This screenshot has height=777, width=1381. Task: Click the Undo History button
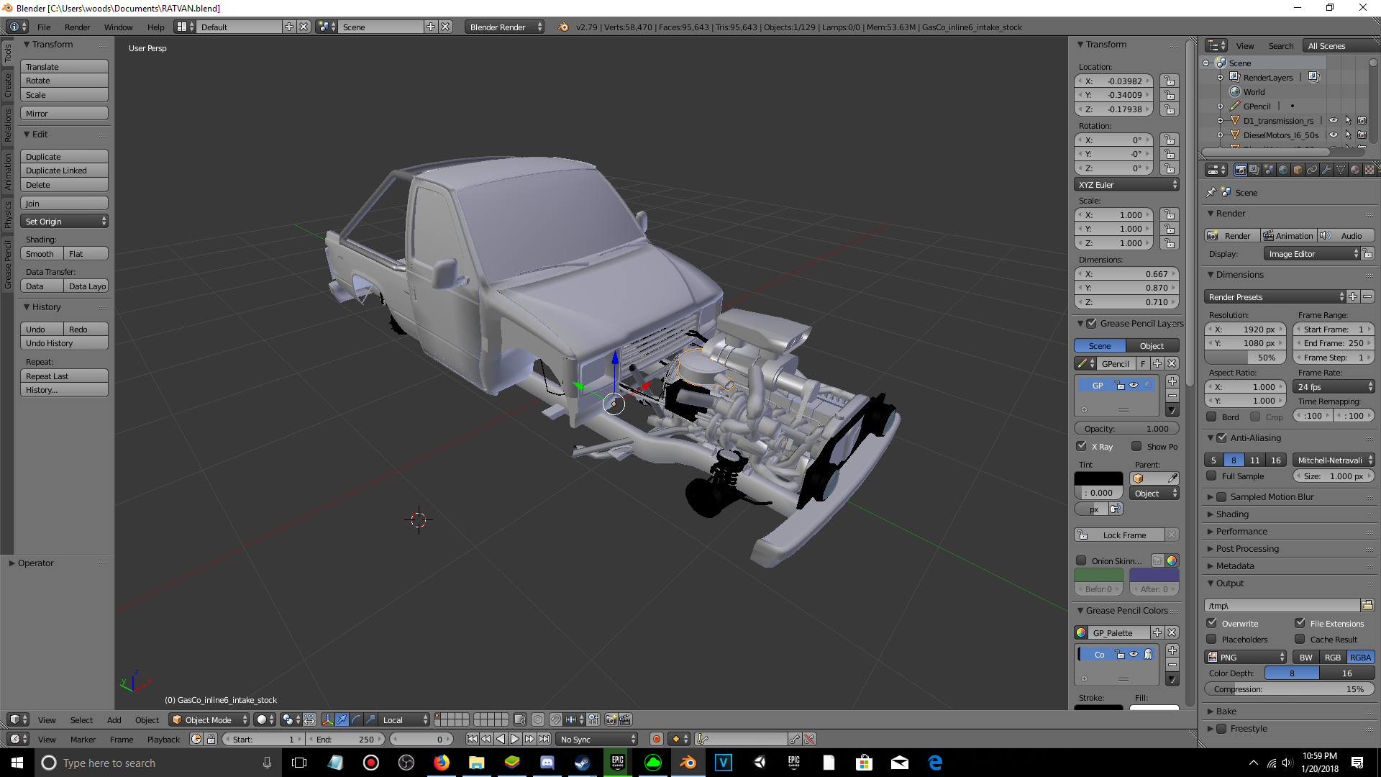tap(63, 343)
